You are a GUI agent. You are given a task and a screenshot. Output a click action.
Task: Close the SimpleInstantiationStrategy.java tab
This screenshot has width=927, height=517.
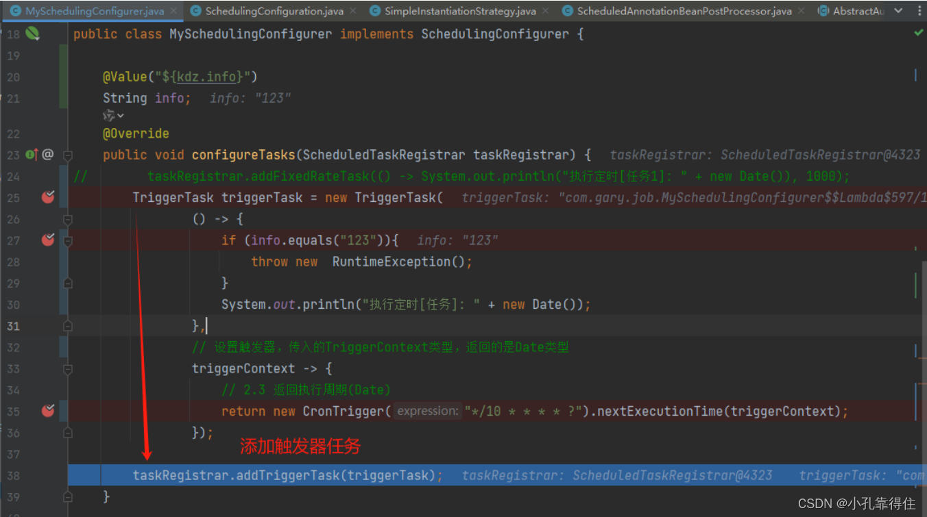point(546,11)
